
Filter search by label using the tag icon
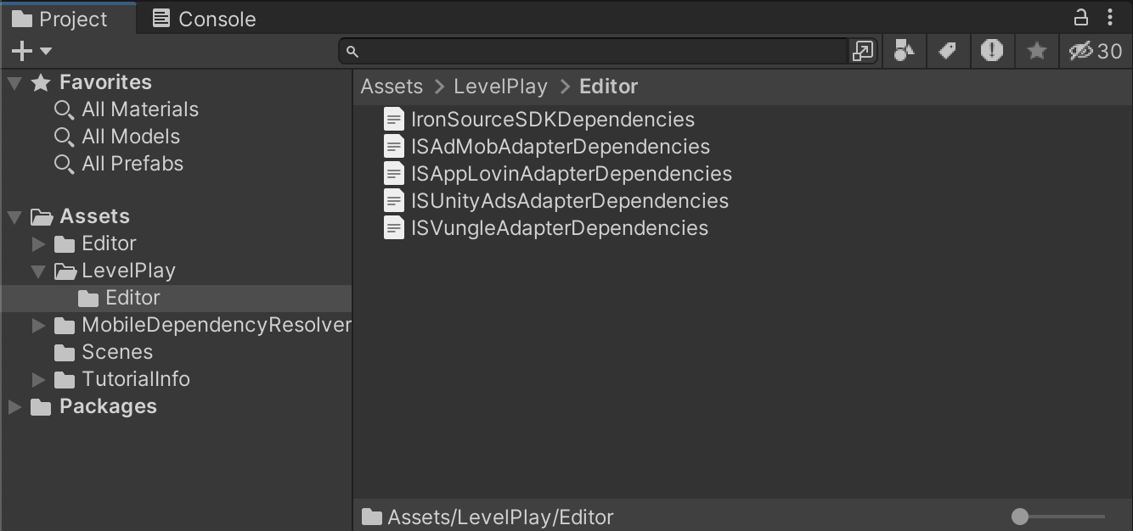tap(948, 51)
